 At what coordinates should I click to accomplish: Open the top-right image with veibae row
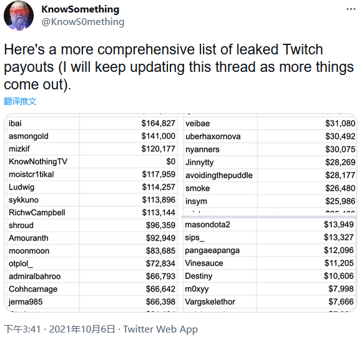point(269,164)
